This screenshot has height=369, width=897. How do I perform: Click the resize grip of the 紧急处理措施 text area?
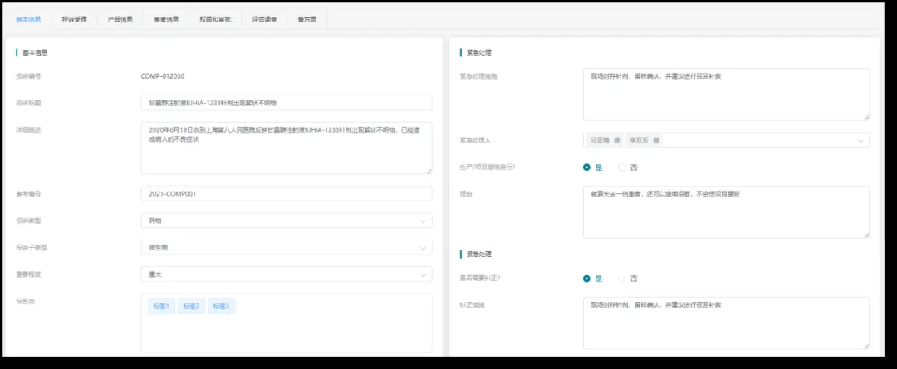pos(866,117)
